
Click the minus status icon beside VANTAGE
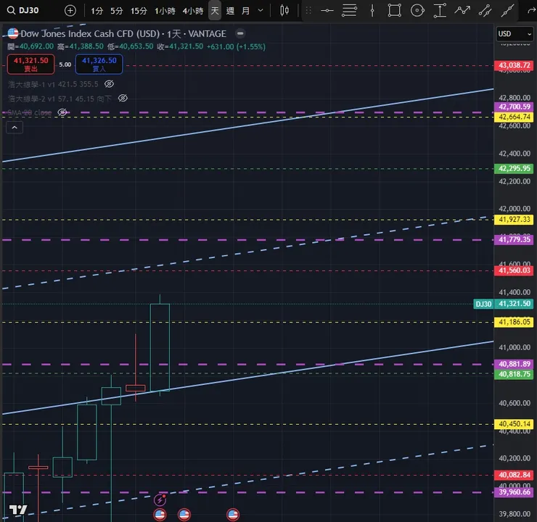point(240,33)
